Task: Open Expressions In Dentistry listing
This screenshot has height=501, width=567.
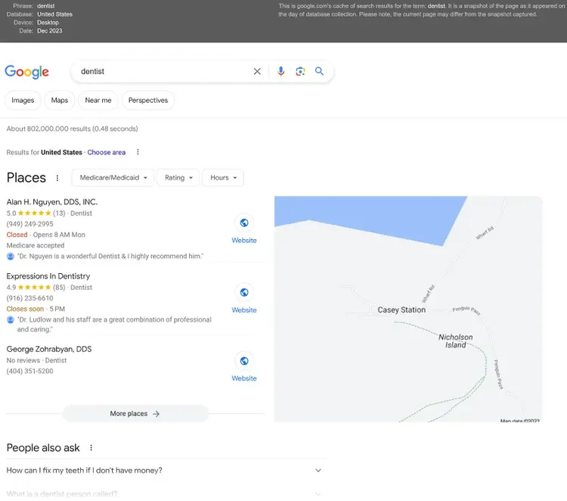Action: (x=48, y=276)
